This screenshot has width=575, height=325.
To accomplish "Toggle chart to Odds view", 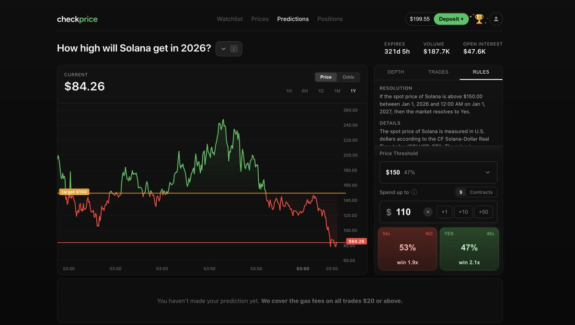I will tap(348, 77).
